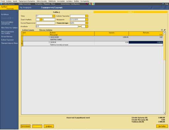Open the lookup beside the Κωδικός Τιμολόγησης field
169x130 pixels.
tap(87, 16)
